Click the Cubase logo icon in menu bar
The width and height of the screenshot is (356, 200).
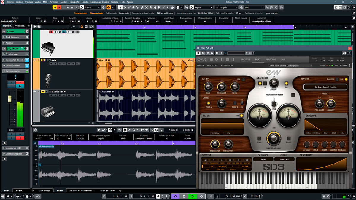[3, 2]
